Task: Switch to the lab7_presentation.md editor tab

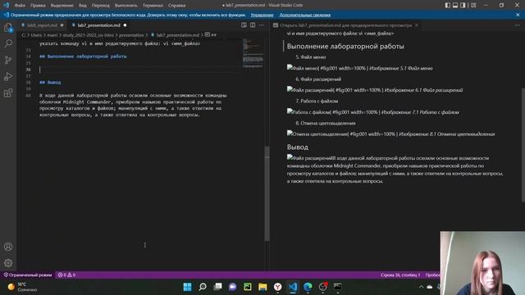Action: [98, 25]
